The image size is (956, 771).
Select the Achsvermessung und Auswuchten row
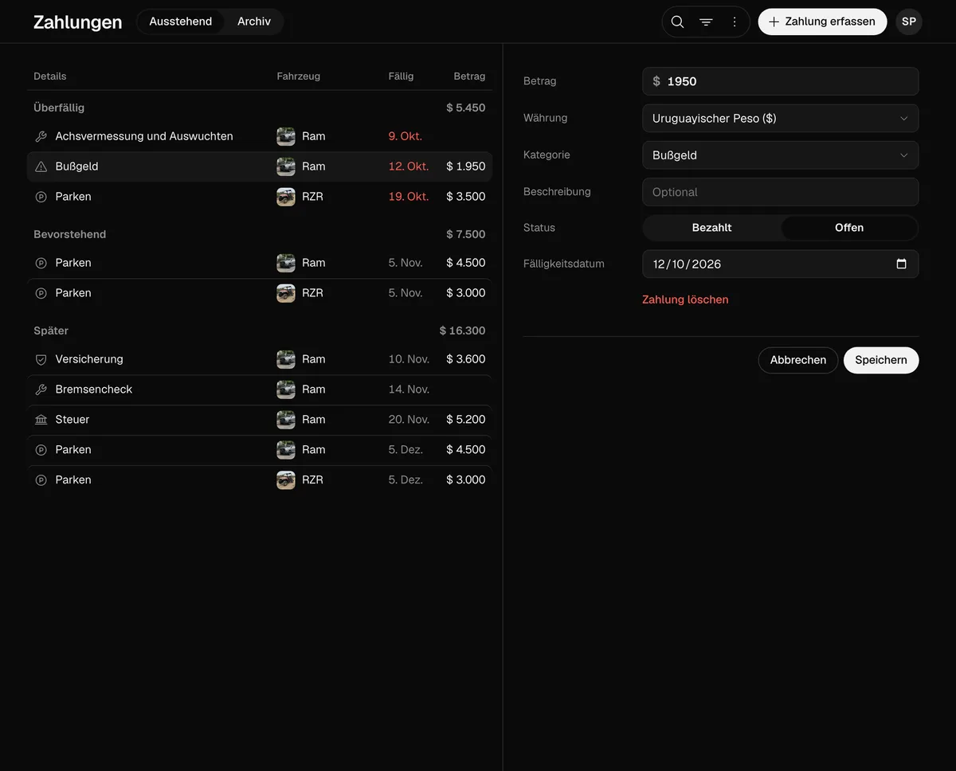260,137
